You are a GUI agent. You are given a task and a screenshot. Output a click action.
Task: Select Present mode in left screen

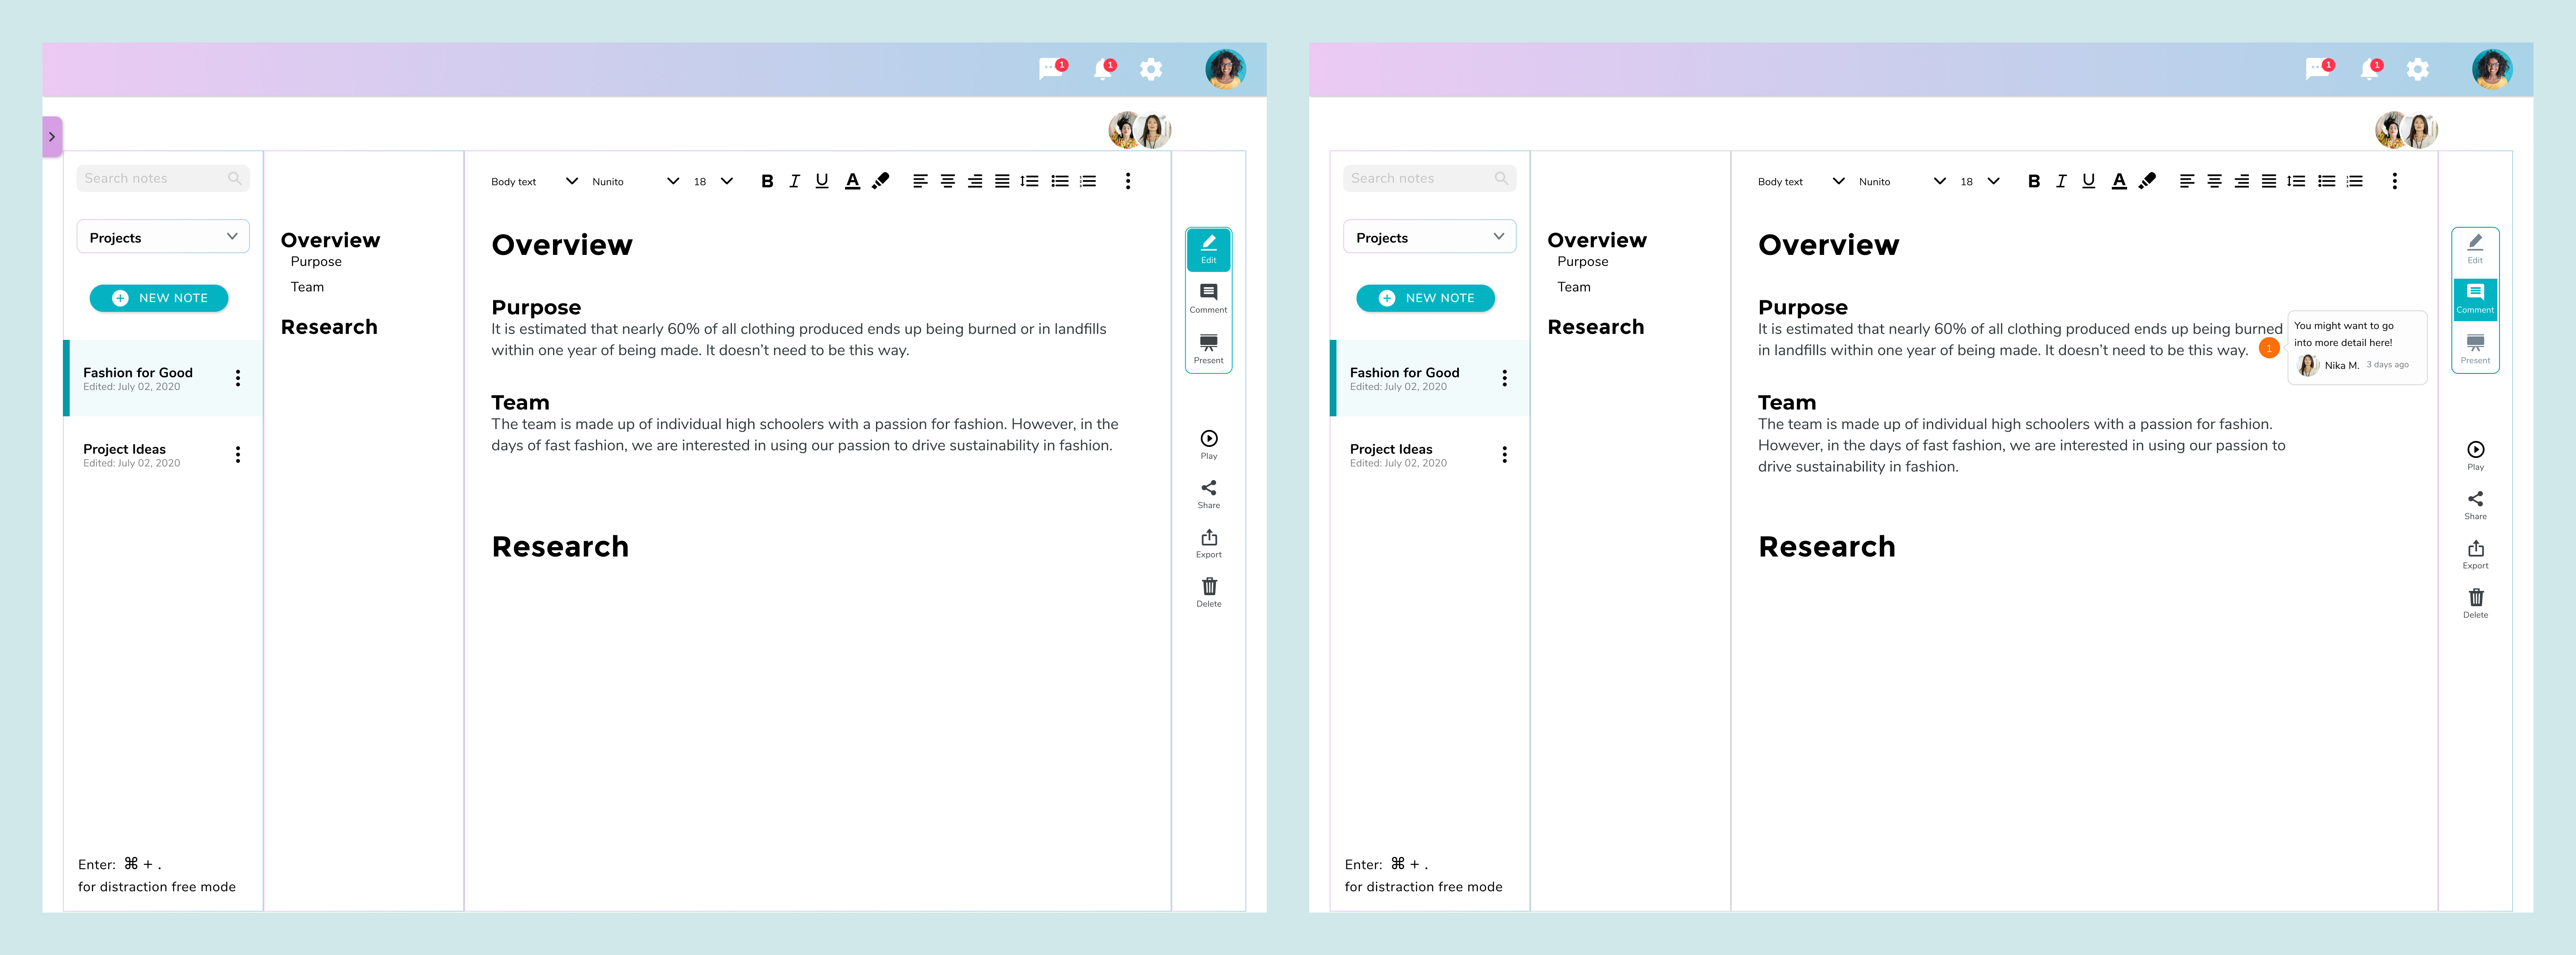(x=1208, y=349)
